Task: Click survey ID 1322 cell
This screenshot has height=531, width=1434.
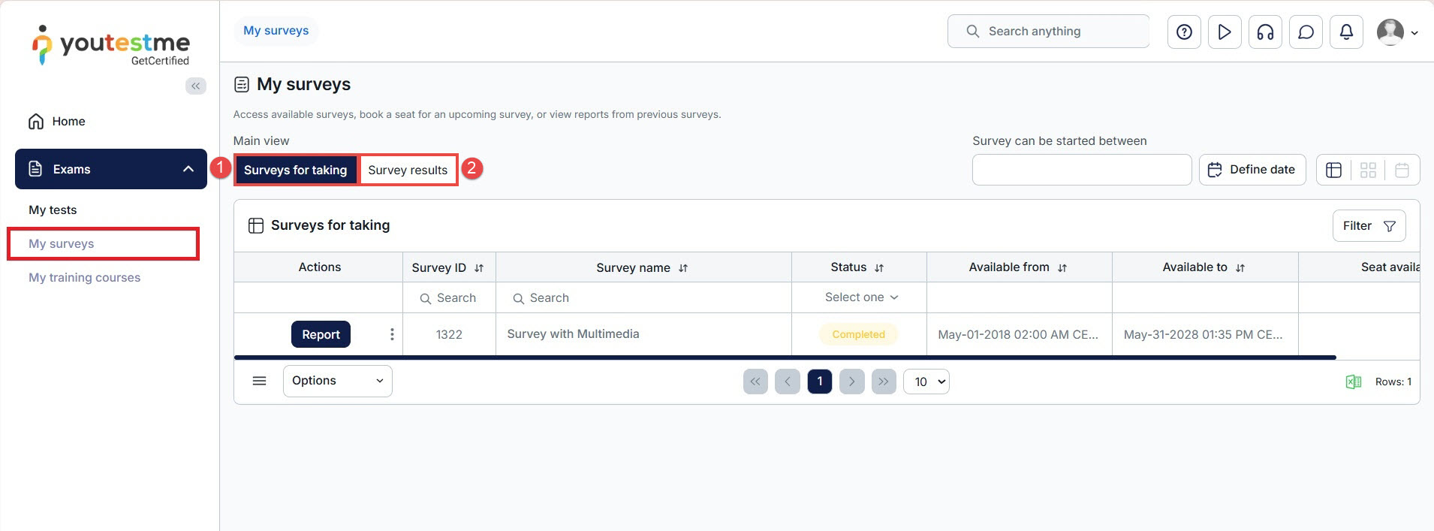Action: [x=449, y=334]
